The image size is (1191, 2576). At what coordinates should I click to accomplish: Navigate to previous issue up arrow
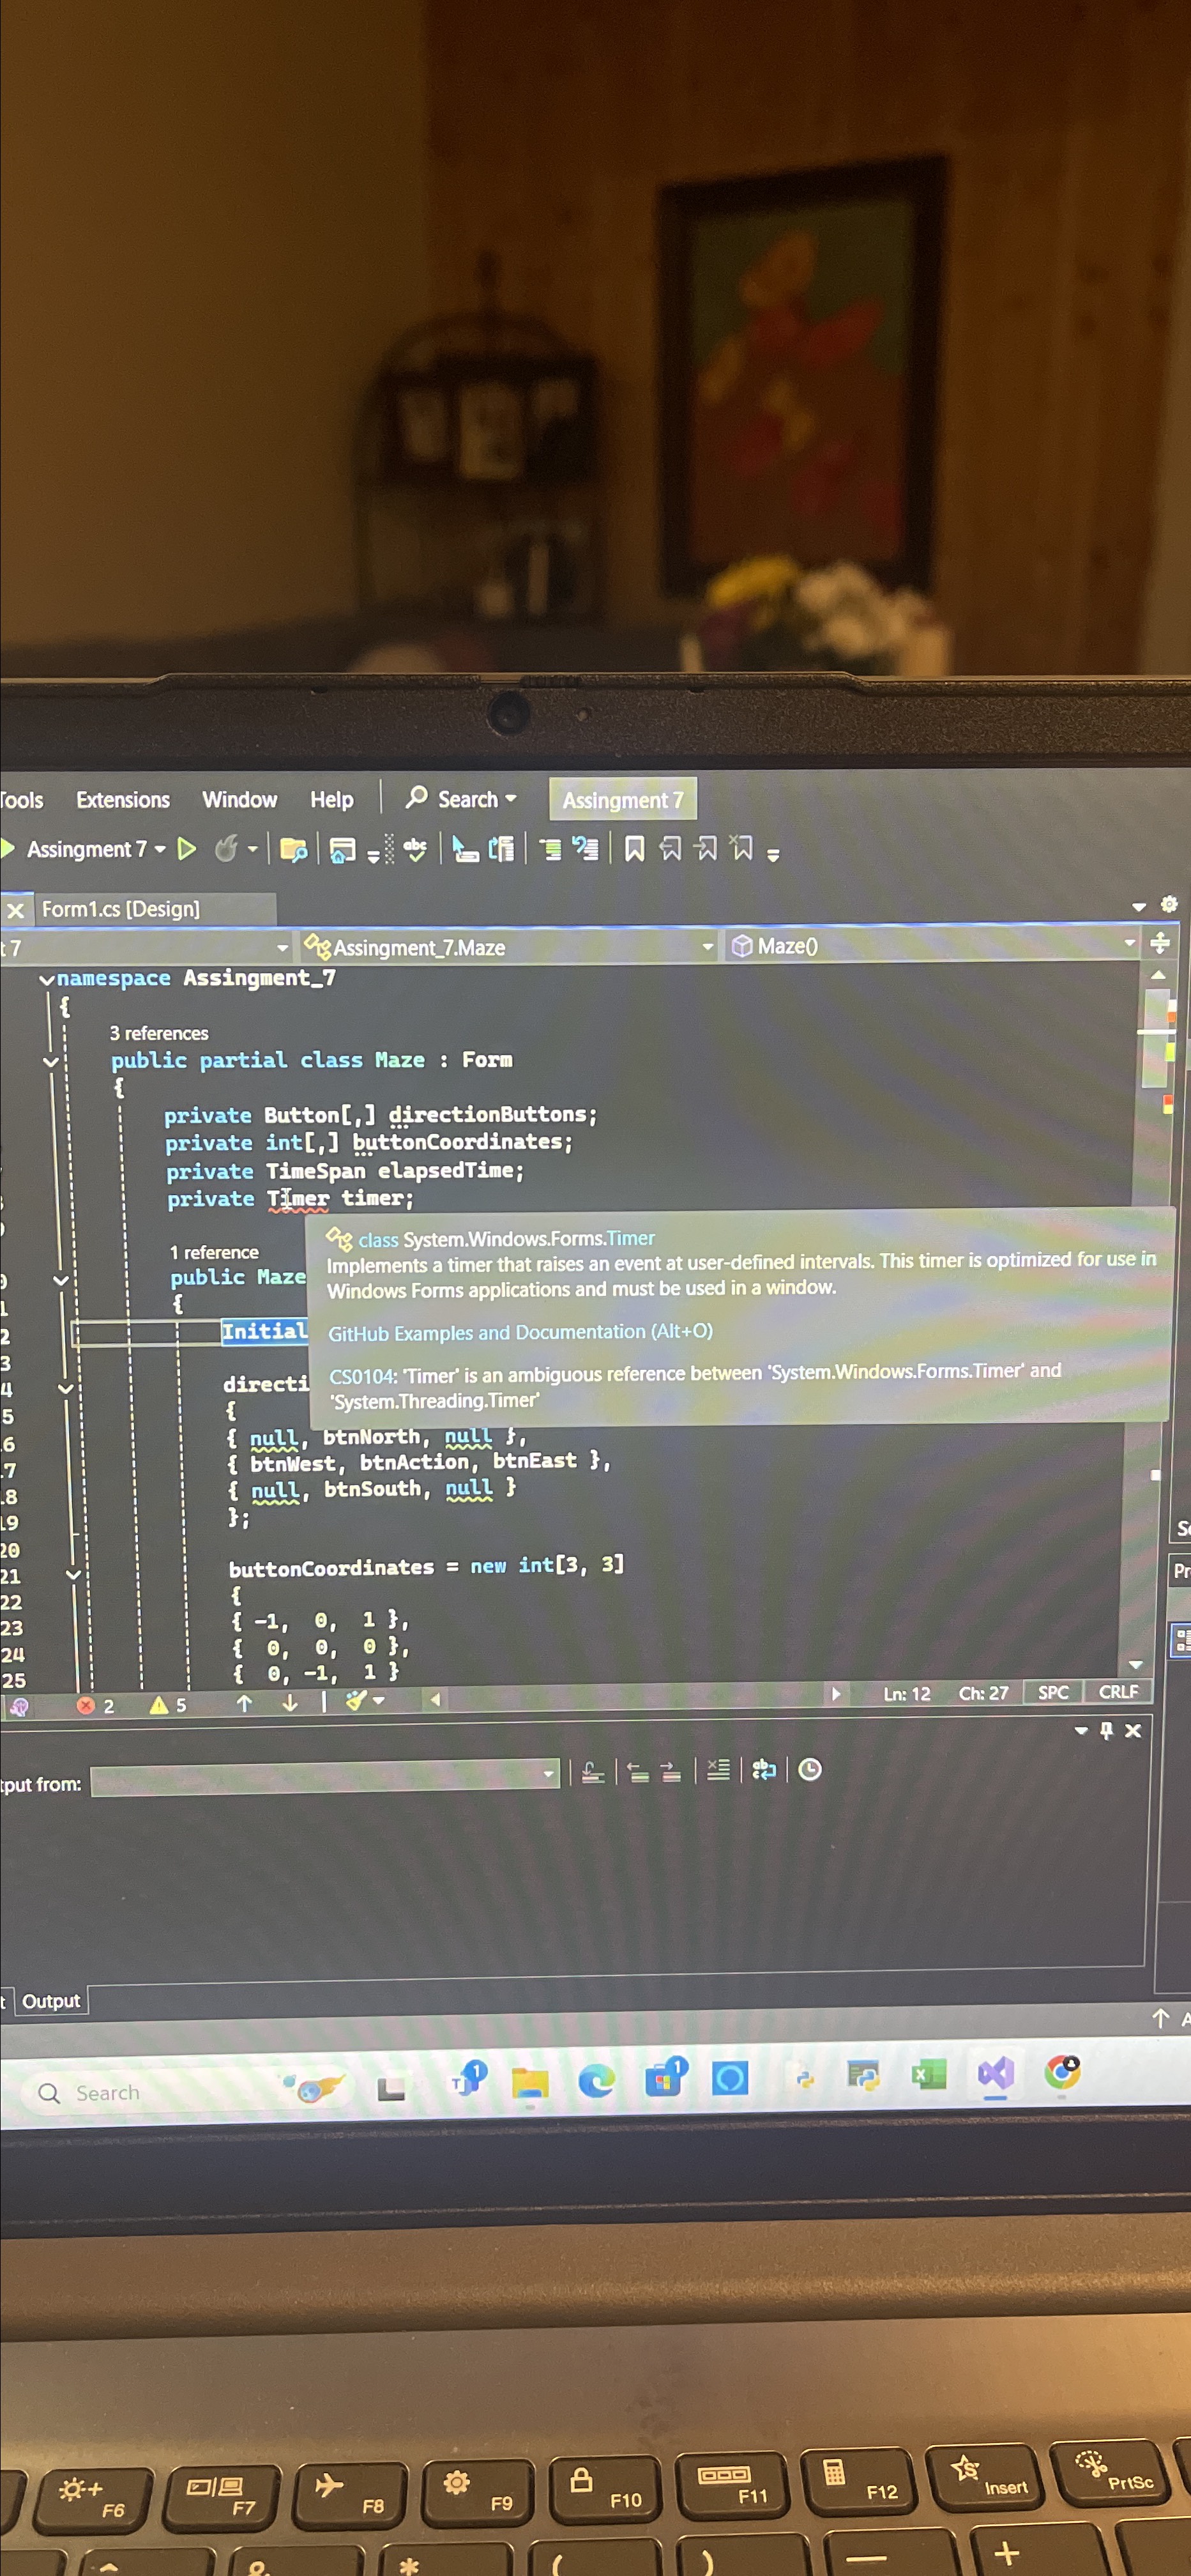(244, 1703)
